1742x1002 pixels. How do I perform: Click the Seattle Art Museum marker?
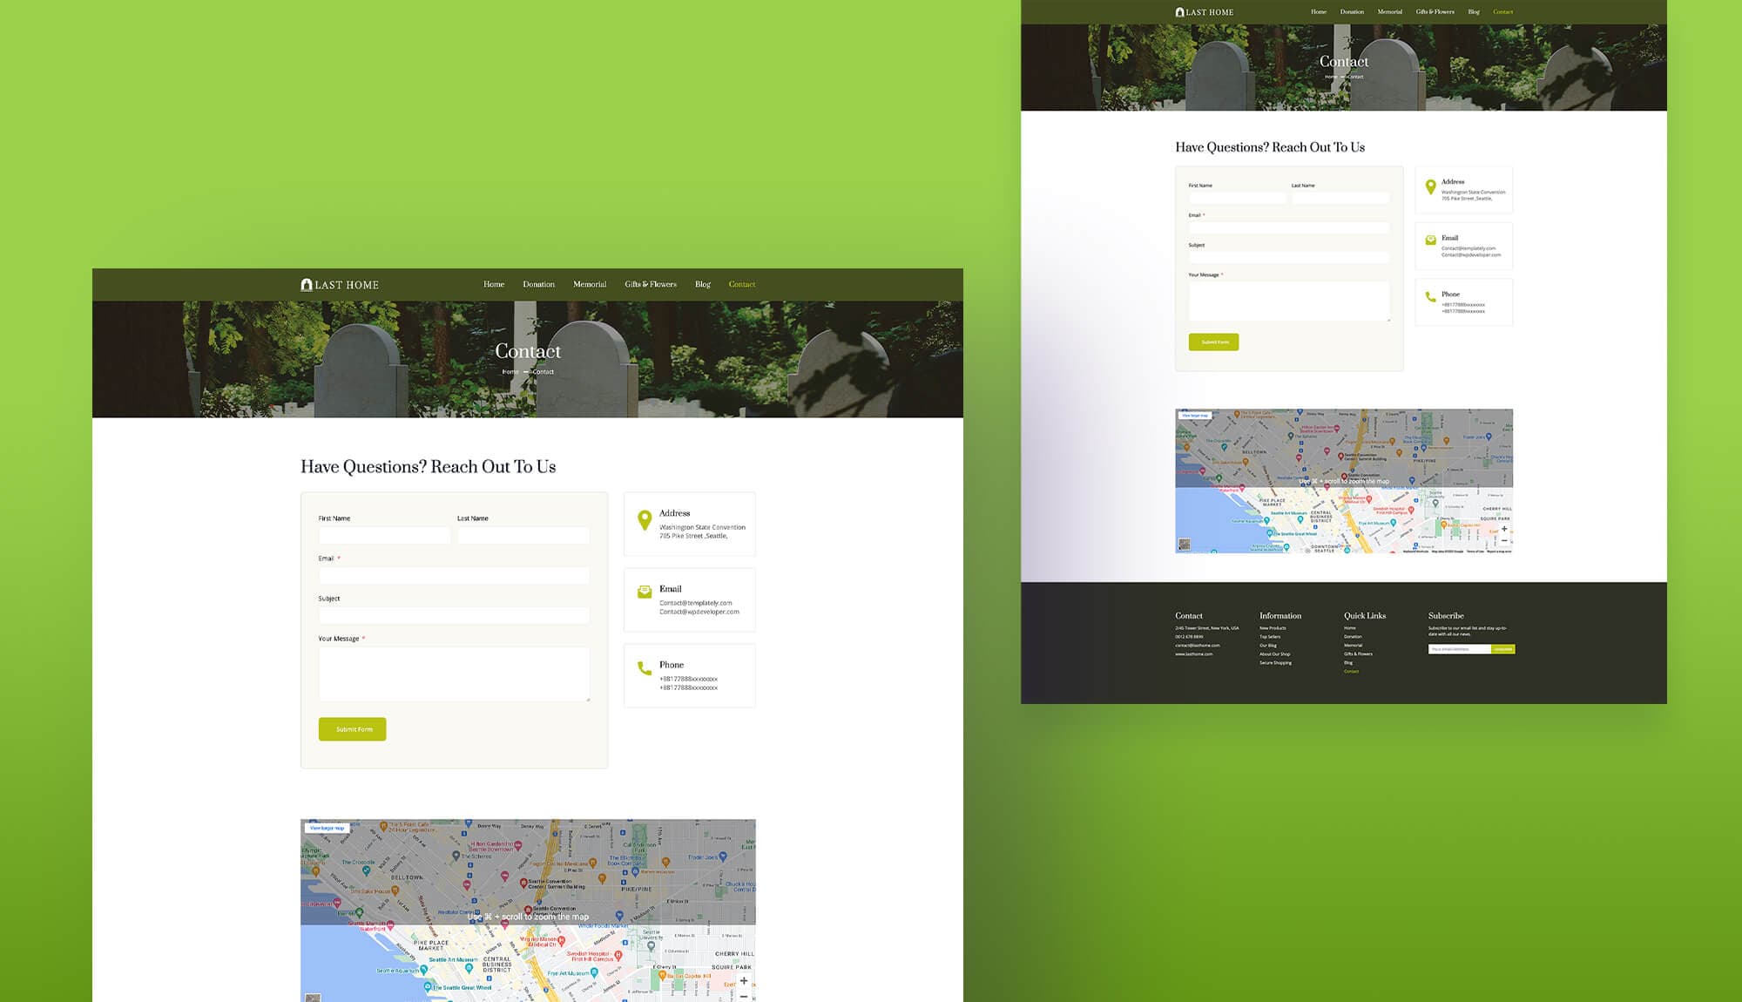tap(469, 969)
